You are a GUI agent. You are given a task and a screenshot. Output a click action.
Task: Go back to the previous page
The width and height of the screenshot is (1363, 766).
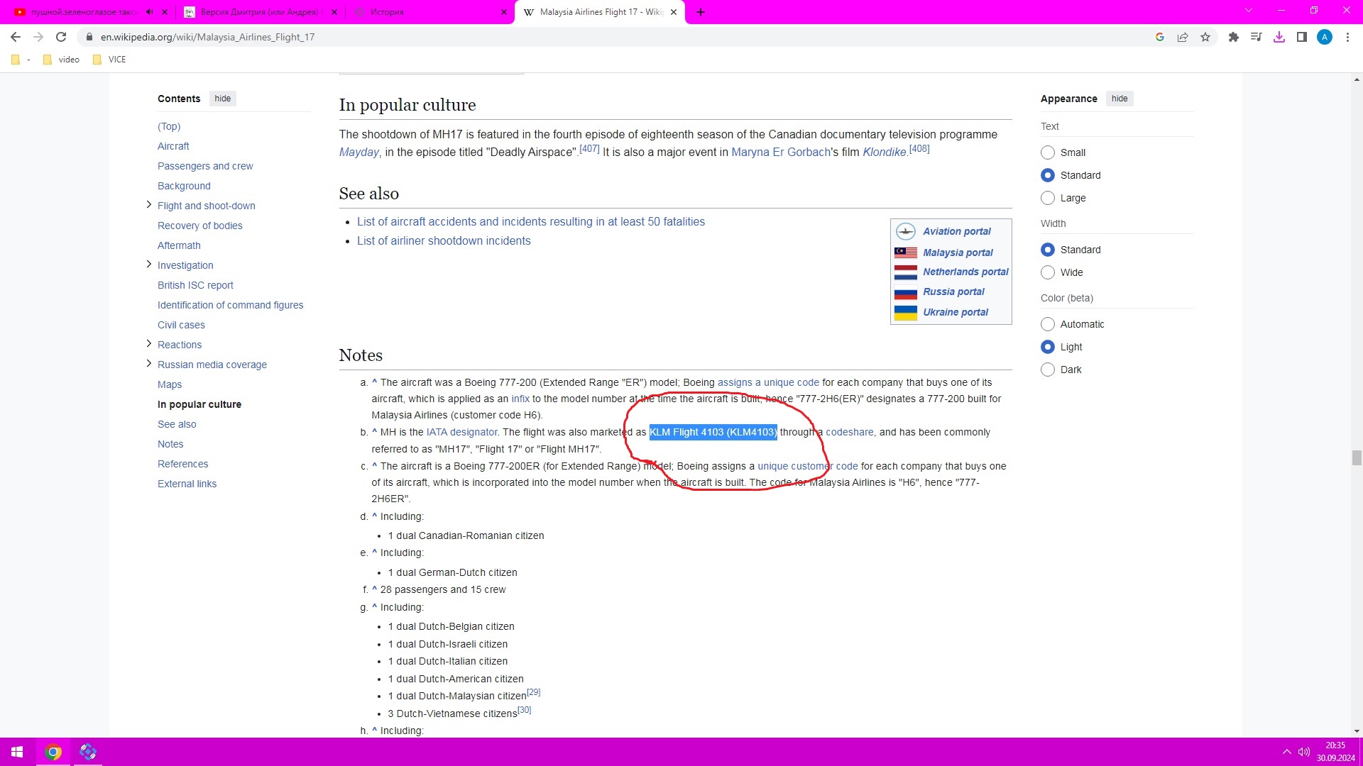(x=16, y=37)
